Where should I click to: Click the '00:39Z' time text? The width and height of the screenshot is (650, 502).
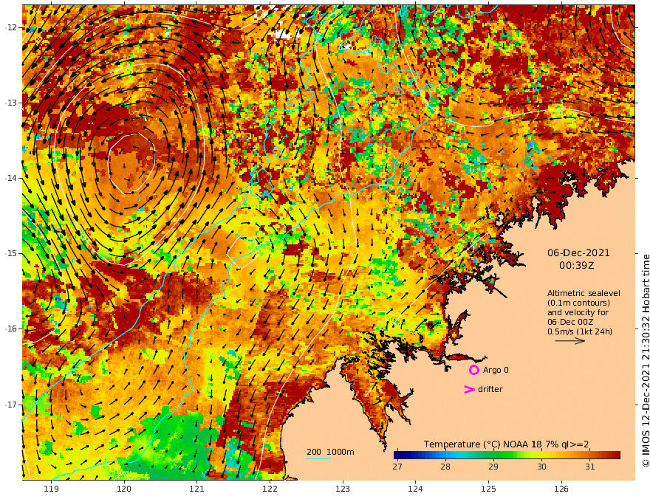(576, 266)
